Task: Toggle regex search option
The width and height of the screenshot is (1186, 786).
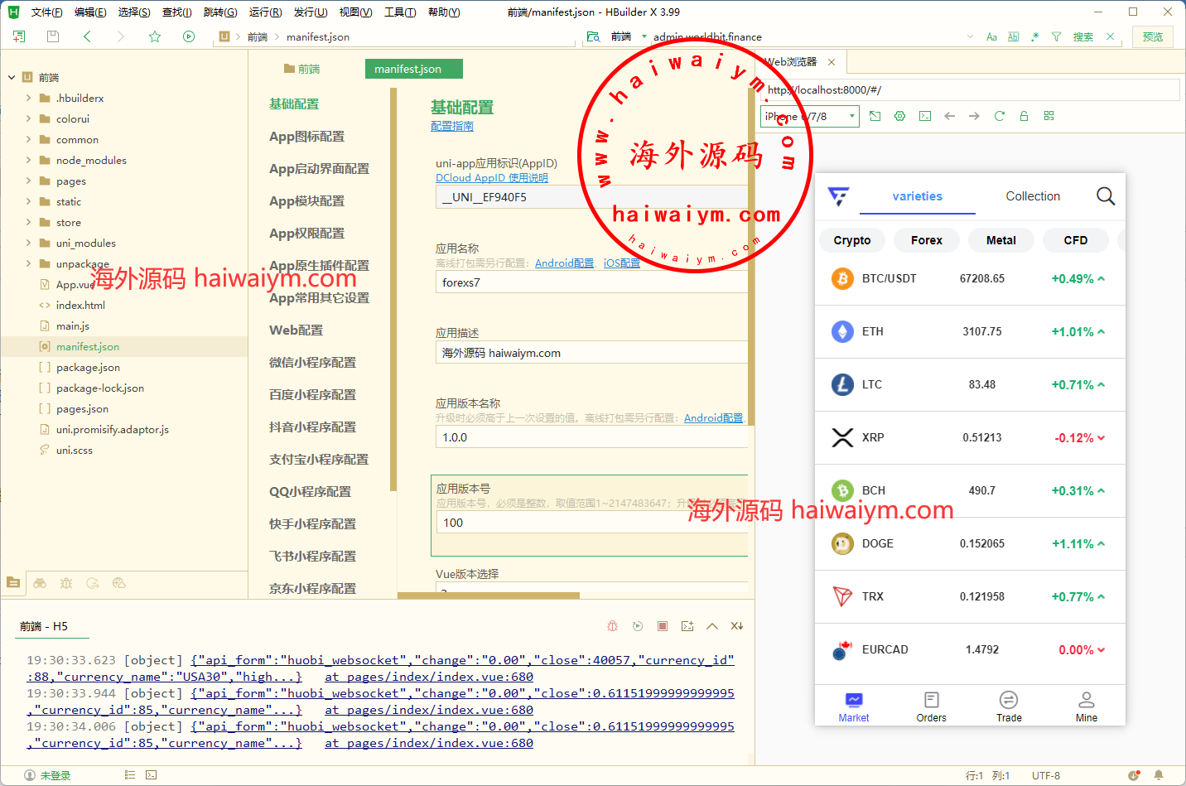Action: [x=1034, y=36]
